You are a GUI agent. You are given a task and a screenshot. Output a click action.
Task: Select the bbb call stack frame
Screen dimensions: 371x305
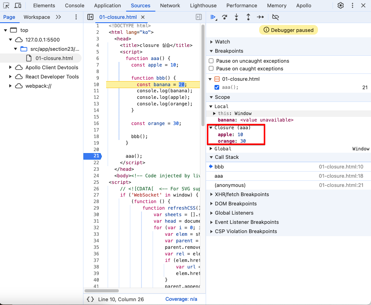click(x=288, y=167)
